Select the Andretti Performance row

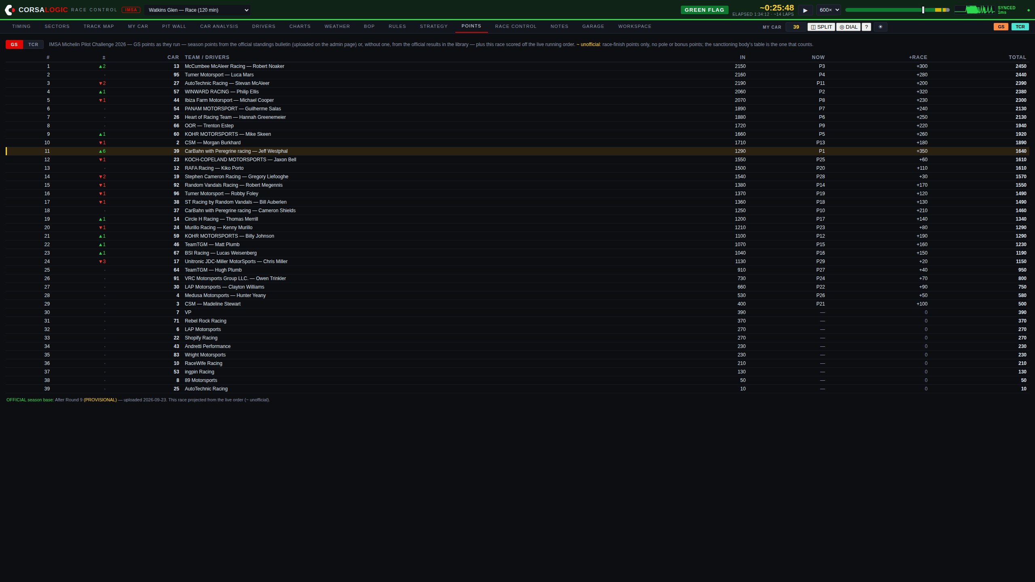pyautogui.click(x=517, y=346)
